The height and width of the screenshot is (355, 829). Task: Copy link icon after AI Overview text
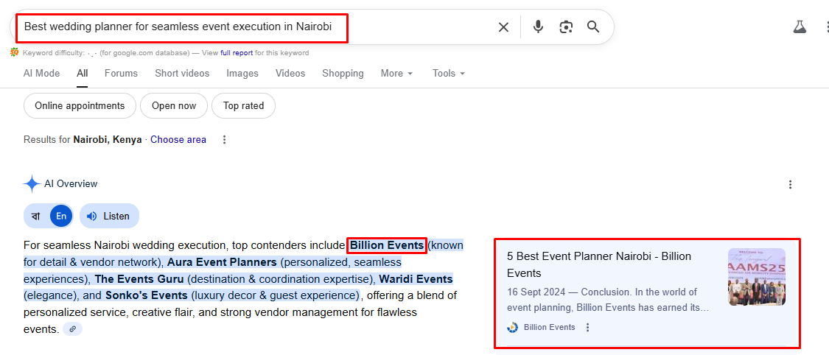[72, 329]
